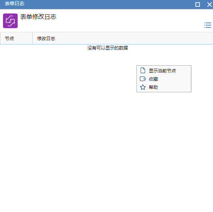Click the tag icon beside 收藏
The image size is (213, 212).
[143, 79]
